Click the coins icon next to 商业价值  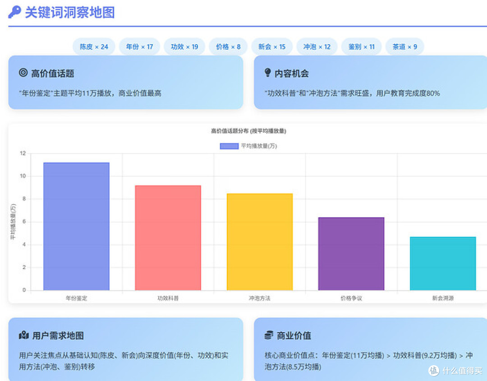(x=269, y=335)
